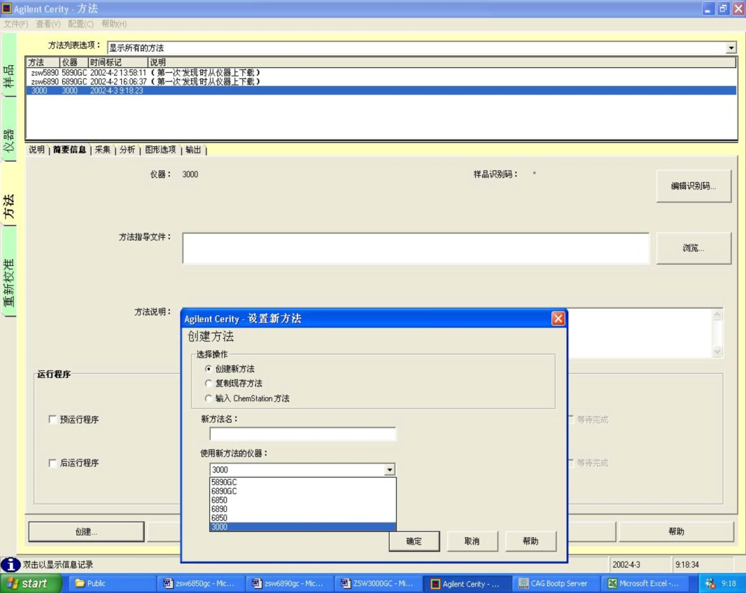The image size is (746, 593).
Task: Close the 设置新方法 dialog with its X
Action: 558,319
